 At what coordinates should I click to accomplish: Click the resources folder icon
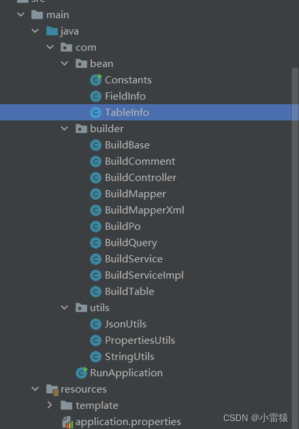pos(52,389)
